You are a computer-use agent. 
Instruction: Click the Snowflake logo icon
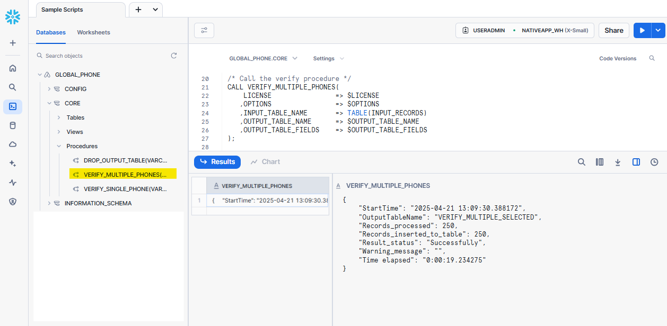point(13,17)
